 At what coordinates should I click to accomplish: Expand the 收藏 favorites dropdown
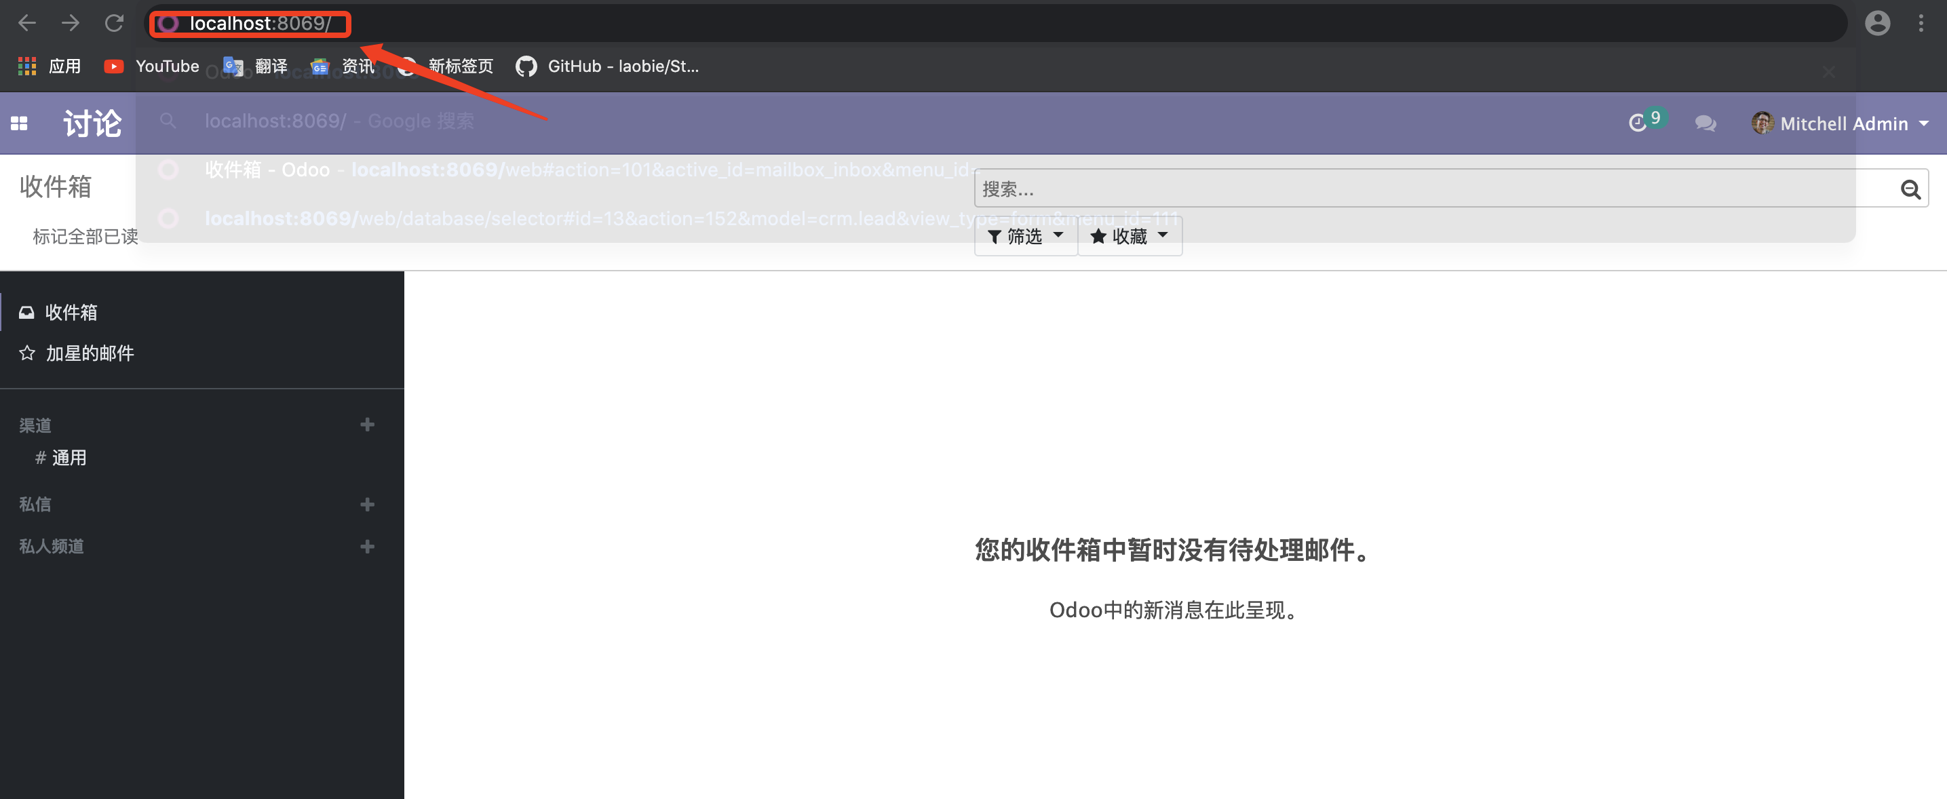click(x=1130, y=237)
